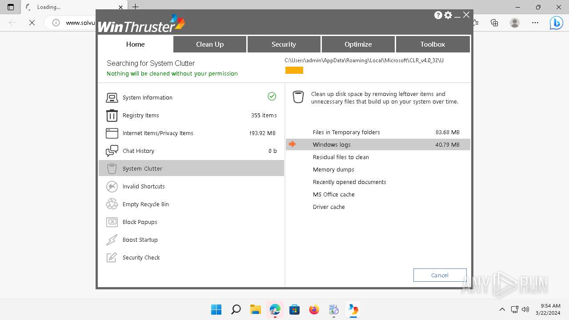Click the 83.68 MB temporary files size
Image resolution: width=569 pixels, height=320 pixels.
[448, 132]
